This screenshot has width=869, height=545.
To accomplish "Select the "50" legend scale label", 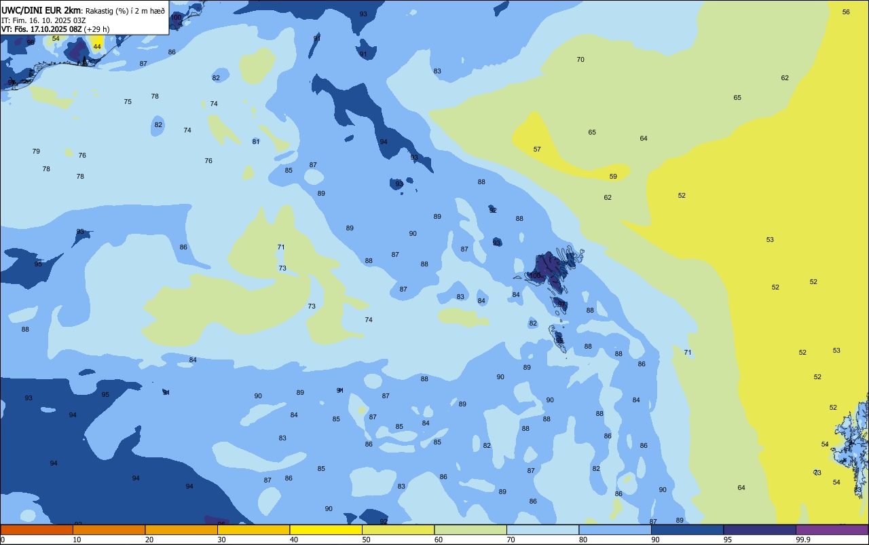I will click(x=366, y=540).
